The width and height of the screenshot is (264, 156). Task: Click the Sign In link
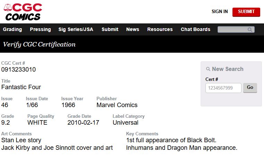(x=220, y=12)
